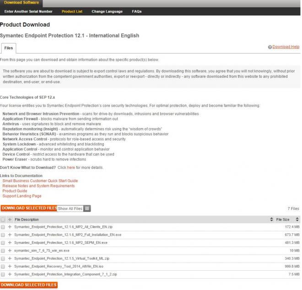The width and height of the screenshot is (302, 290).
Task: Open the Show All Files list menu icon
Action: click(87, 209)
